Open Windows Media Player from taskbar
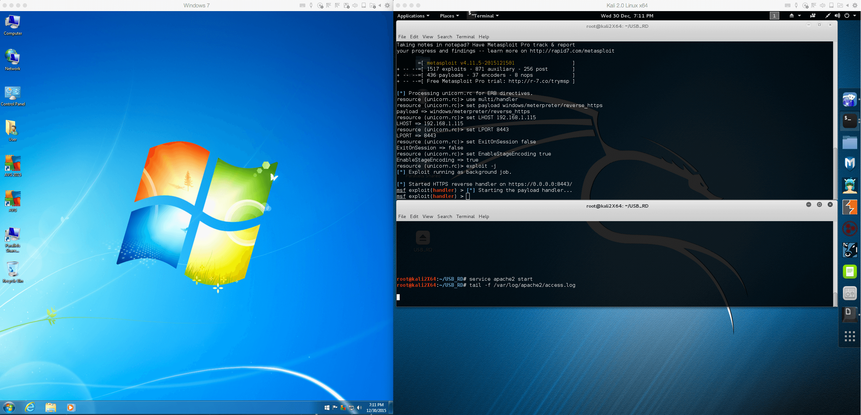Image resolution: width=861 pixels, height=415 pixels. pos(71,408)
